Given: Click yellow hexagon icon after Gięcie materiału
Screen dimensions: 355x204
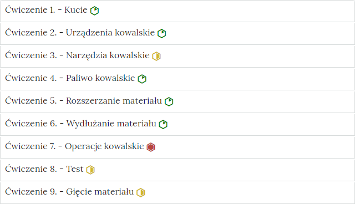Looking at the screenshot, I should 140,192.
